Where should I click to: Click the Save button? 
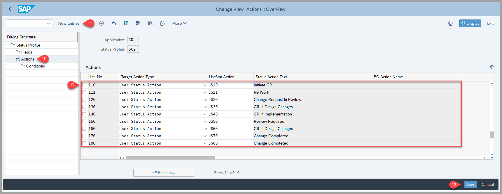[470, 184]
